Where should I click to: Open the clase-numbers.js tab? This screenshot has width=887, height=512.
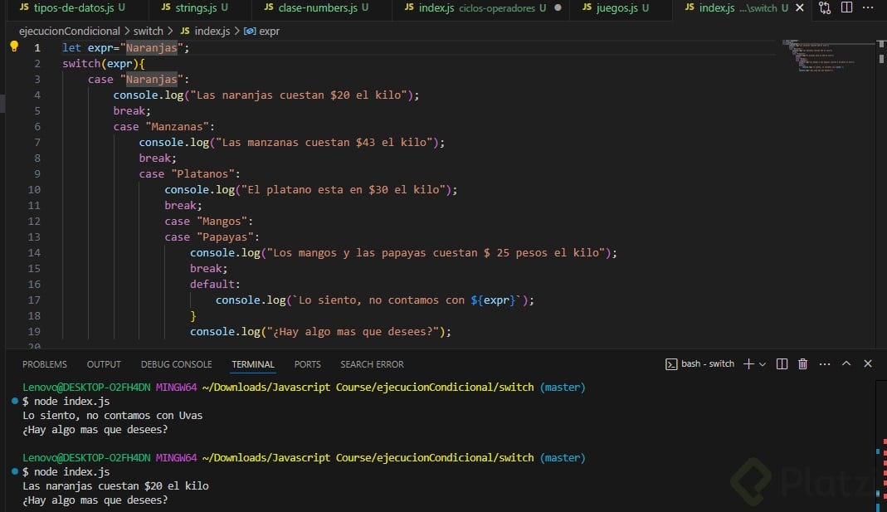point(317,8)
